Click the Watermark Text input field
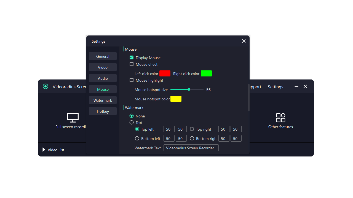 (x=191, y=148)
